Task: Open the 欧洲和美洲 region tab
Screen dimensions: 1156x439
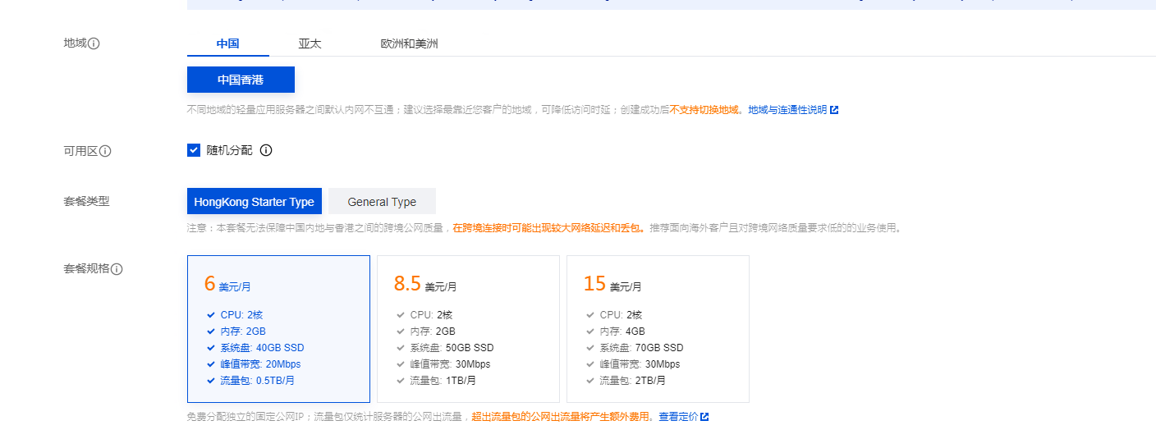Action: 409,43
